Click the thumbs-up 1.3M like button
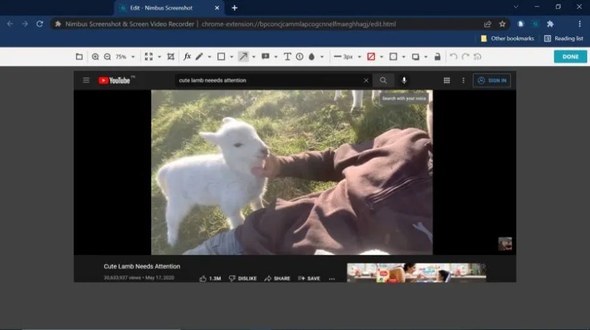The width and height of the screenshot is (590, 330). (210, 279)
